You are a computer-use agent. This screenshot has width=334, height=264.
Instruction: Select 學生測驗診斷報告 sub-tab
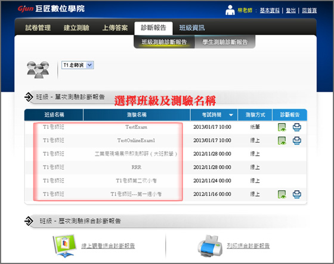[x=225, y=42]
